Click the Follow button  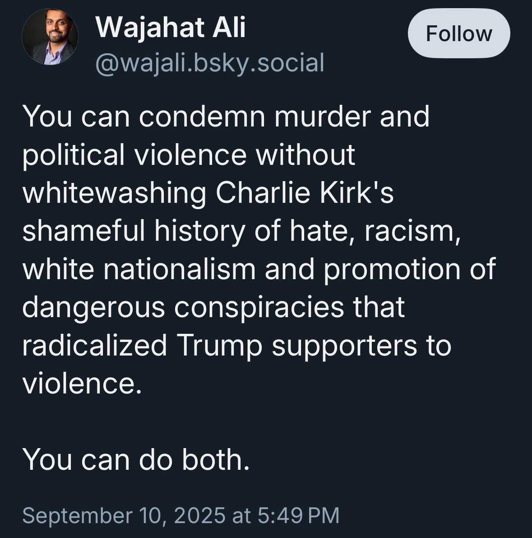point(459,34)
